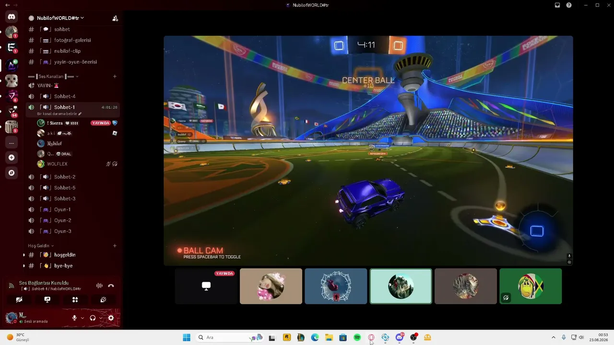The image size is (614, 345).
Task: Open Windows Start menu
Action: point(187,337)
